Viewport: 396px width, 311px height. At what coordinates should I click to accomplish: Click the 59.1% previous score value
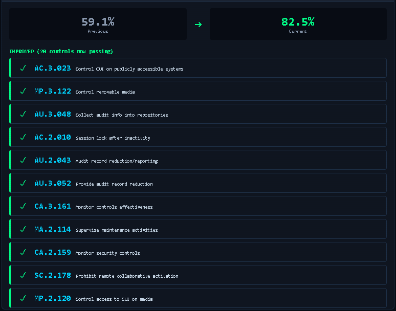coord(98,21)
